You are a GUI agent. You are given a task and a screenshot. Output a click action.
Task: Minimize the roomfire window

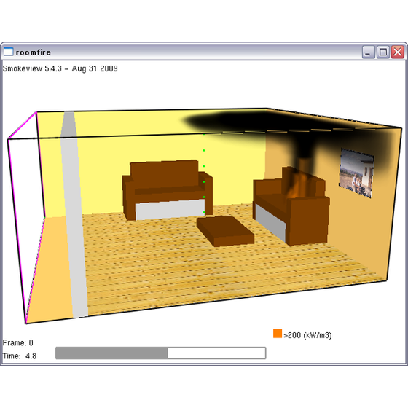click(x=369, y=52)
